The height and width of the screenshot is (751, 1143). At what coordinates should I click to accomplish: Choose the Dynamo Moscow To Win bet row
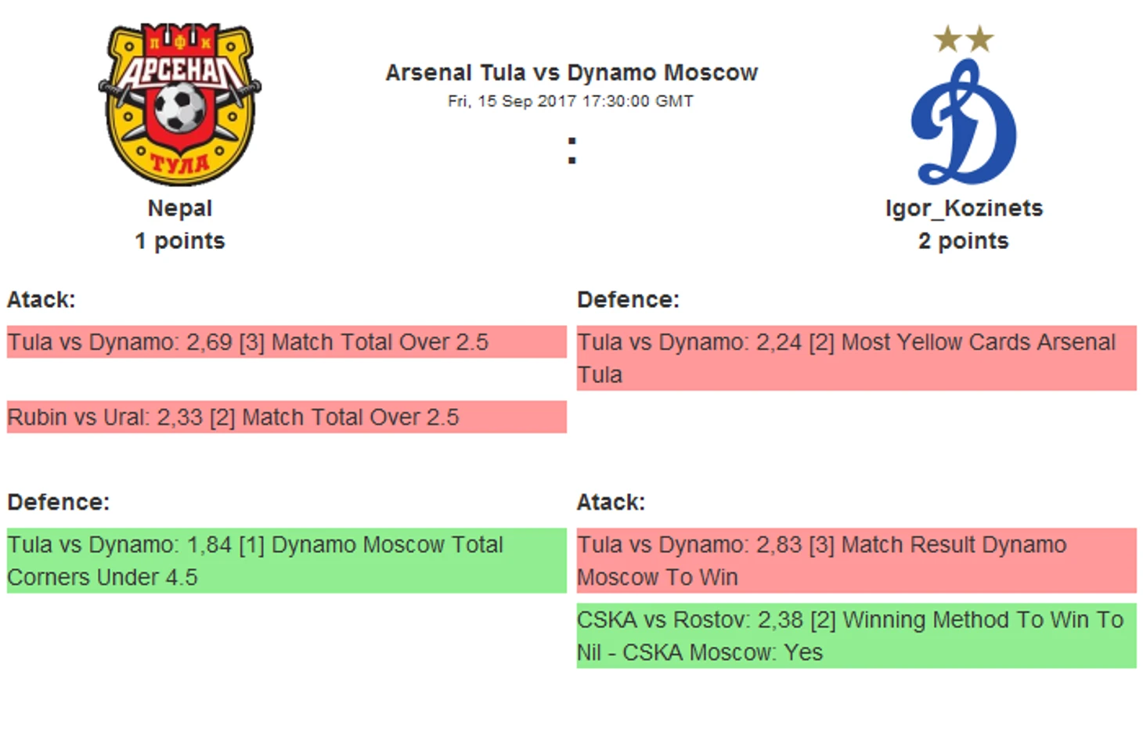(x=856, y=561)
